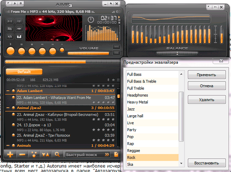This screenshot has height=172, width=231.
Task: Click the Применить button
Action: 206,75
